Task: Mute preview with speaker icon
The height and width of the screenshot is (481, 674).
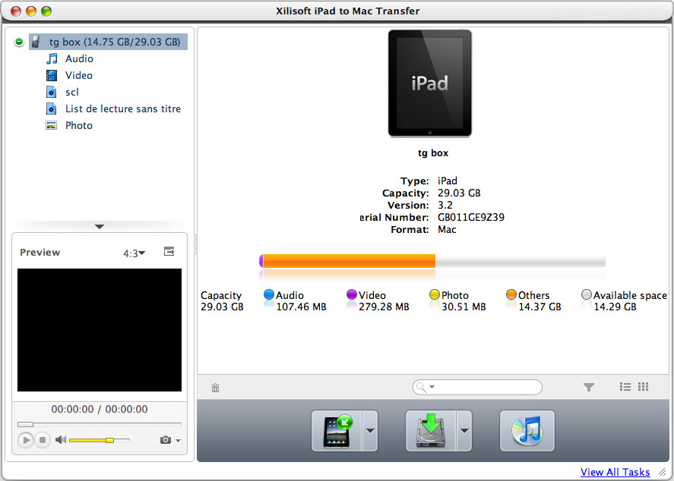Action: (x=61, y=440)
